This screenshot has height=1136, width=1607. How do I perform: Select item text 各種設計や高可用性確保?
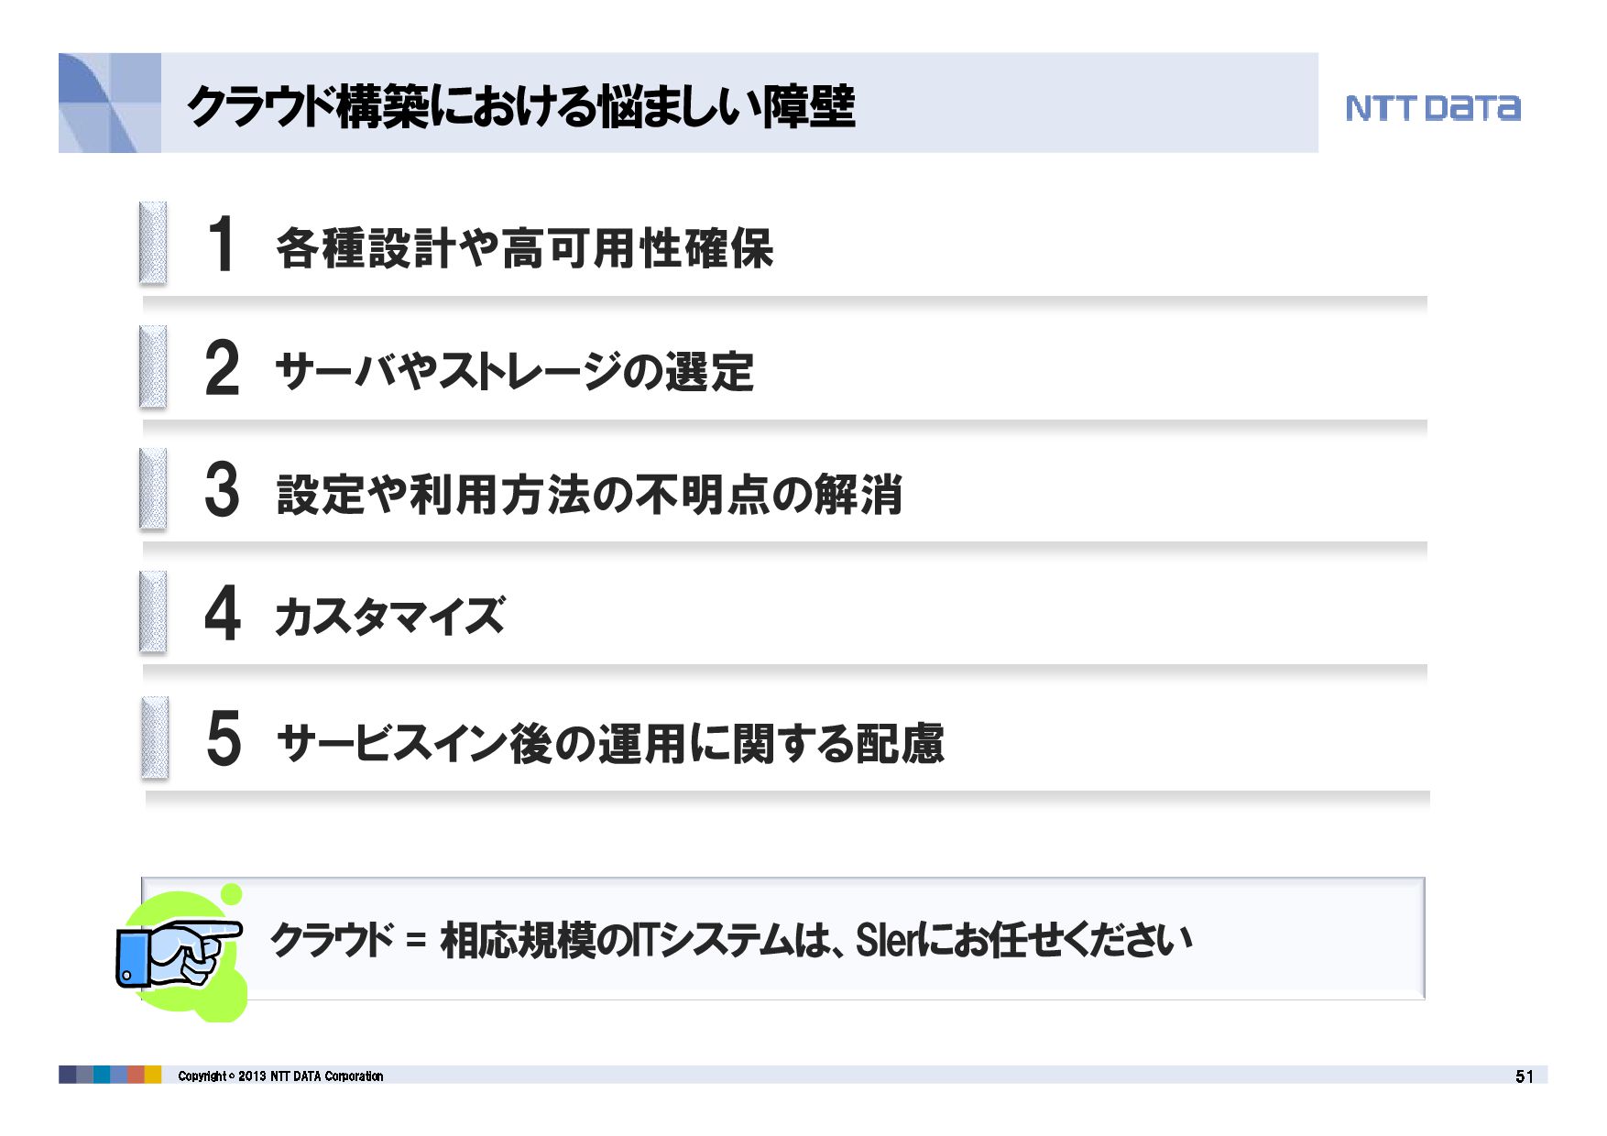point(525,248)
